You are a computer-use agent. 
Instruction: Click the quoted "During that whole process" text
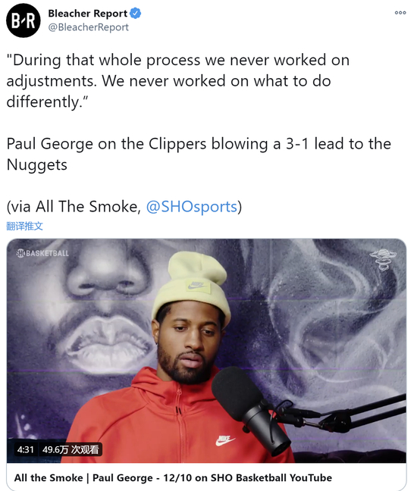[178, 81]
